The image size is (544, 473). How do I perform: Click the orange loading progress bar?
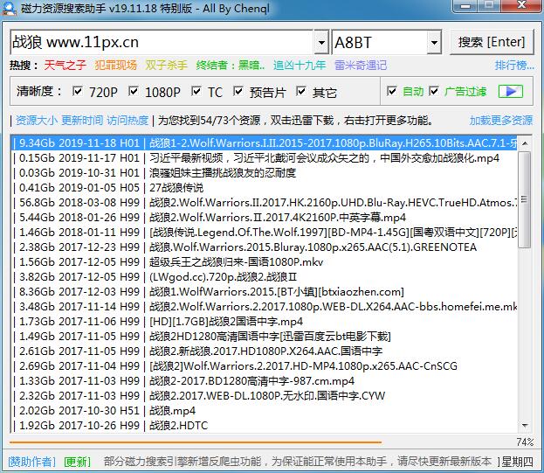196,442
